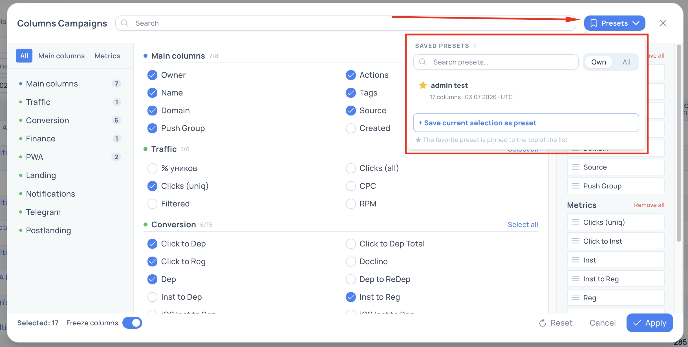
Task: Switch to the All category tab
Action: coord(24,56)
